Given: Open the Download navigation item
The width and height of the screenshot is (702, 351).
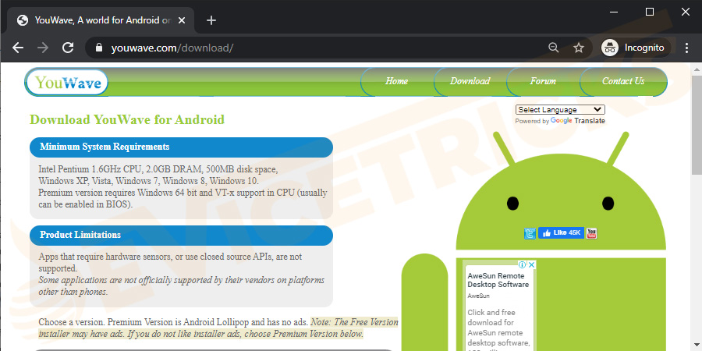Looking at the screenshot, I should pyautogui.click(x=470, y=81).
